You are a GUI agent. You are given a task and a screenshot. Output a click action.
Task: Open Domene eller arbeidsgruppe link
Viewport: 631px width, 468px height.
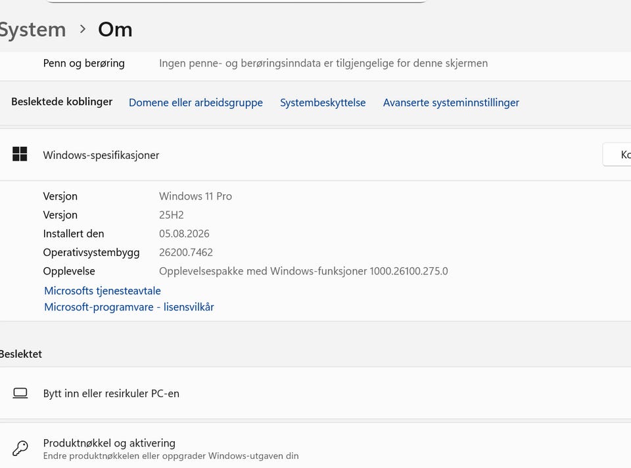(196, 103)
